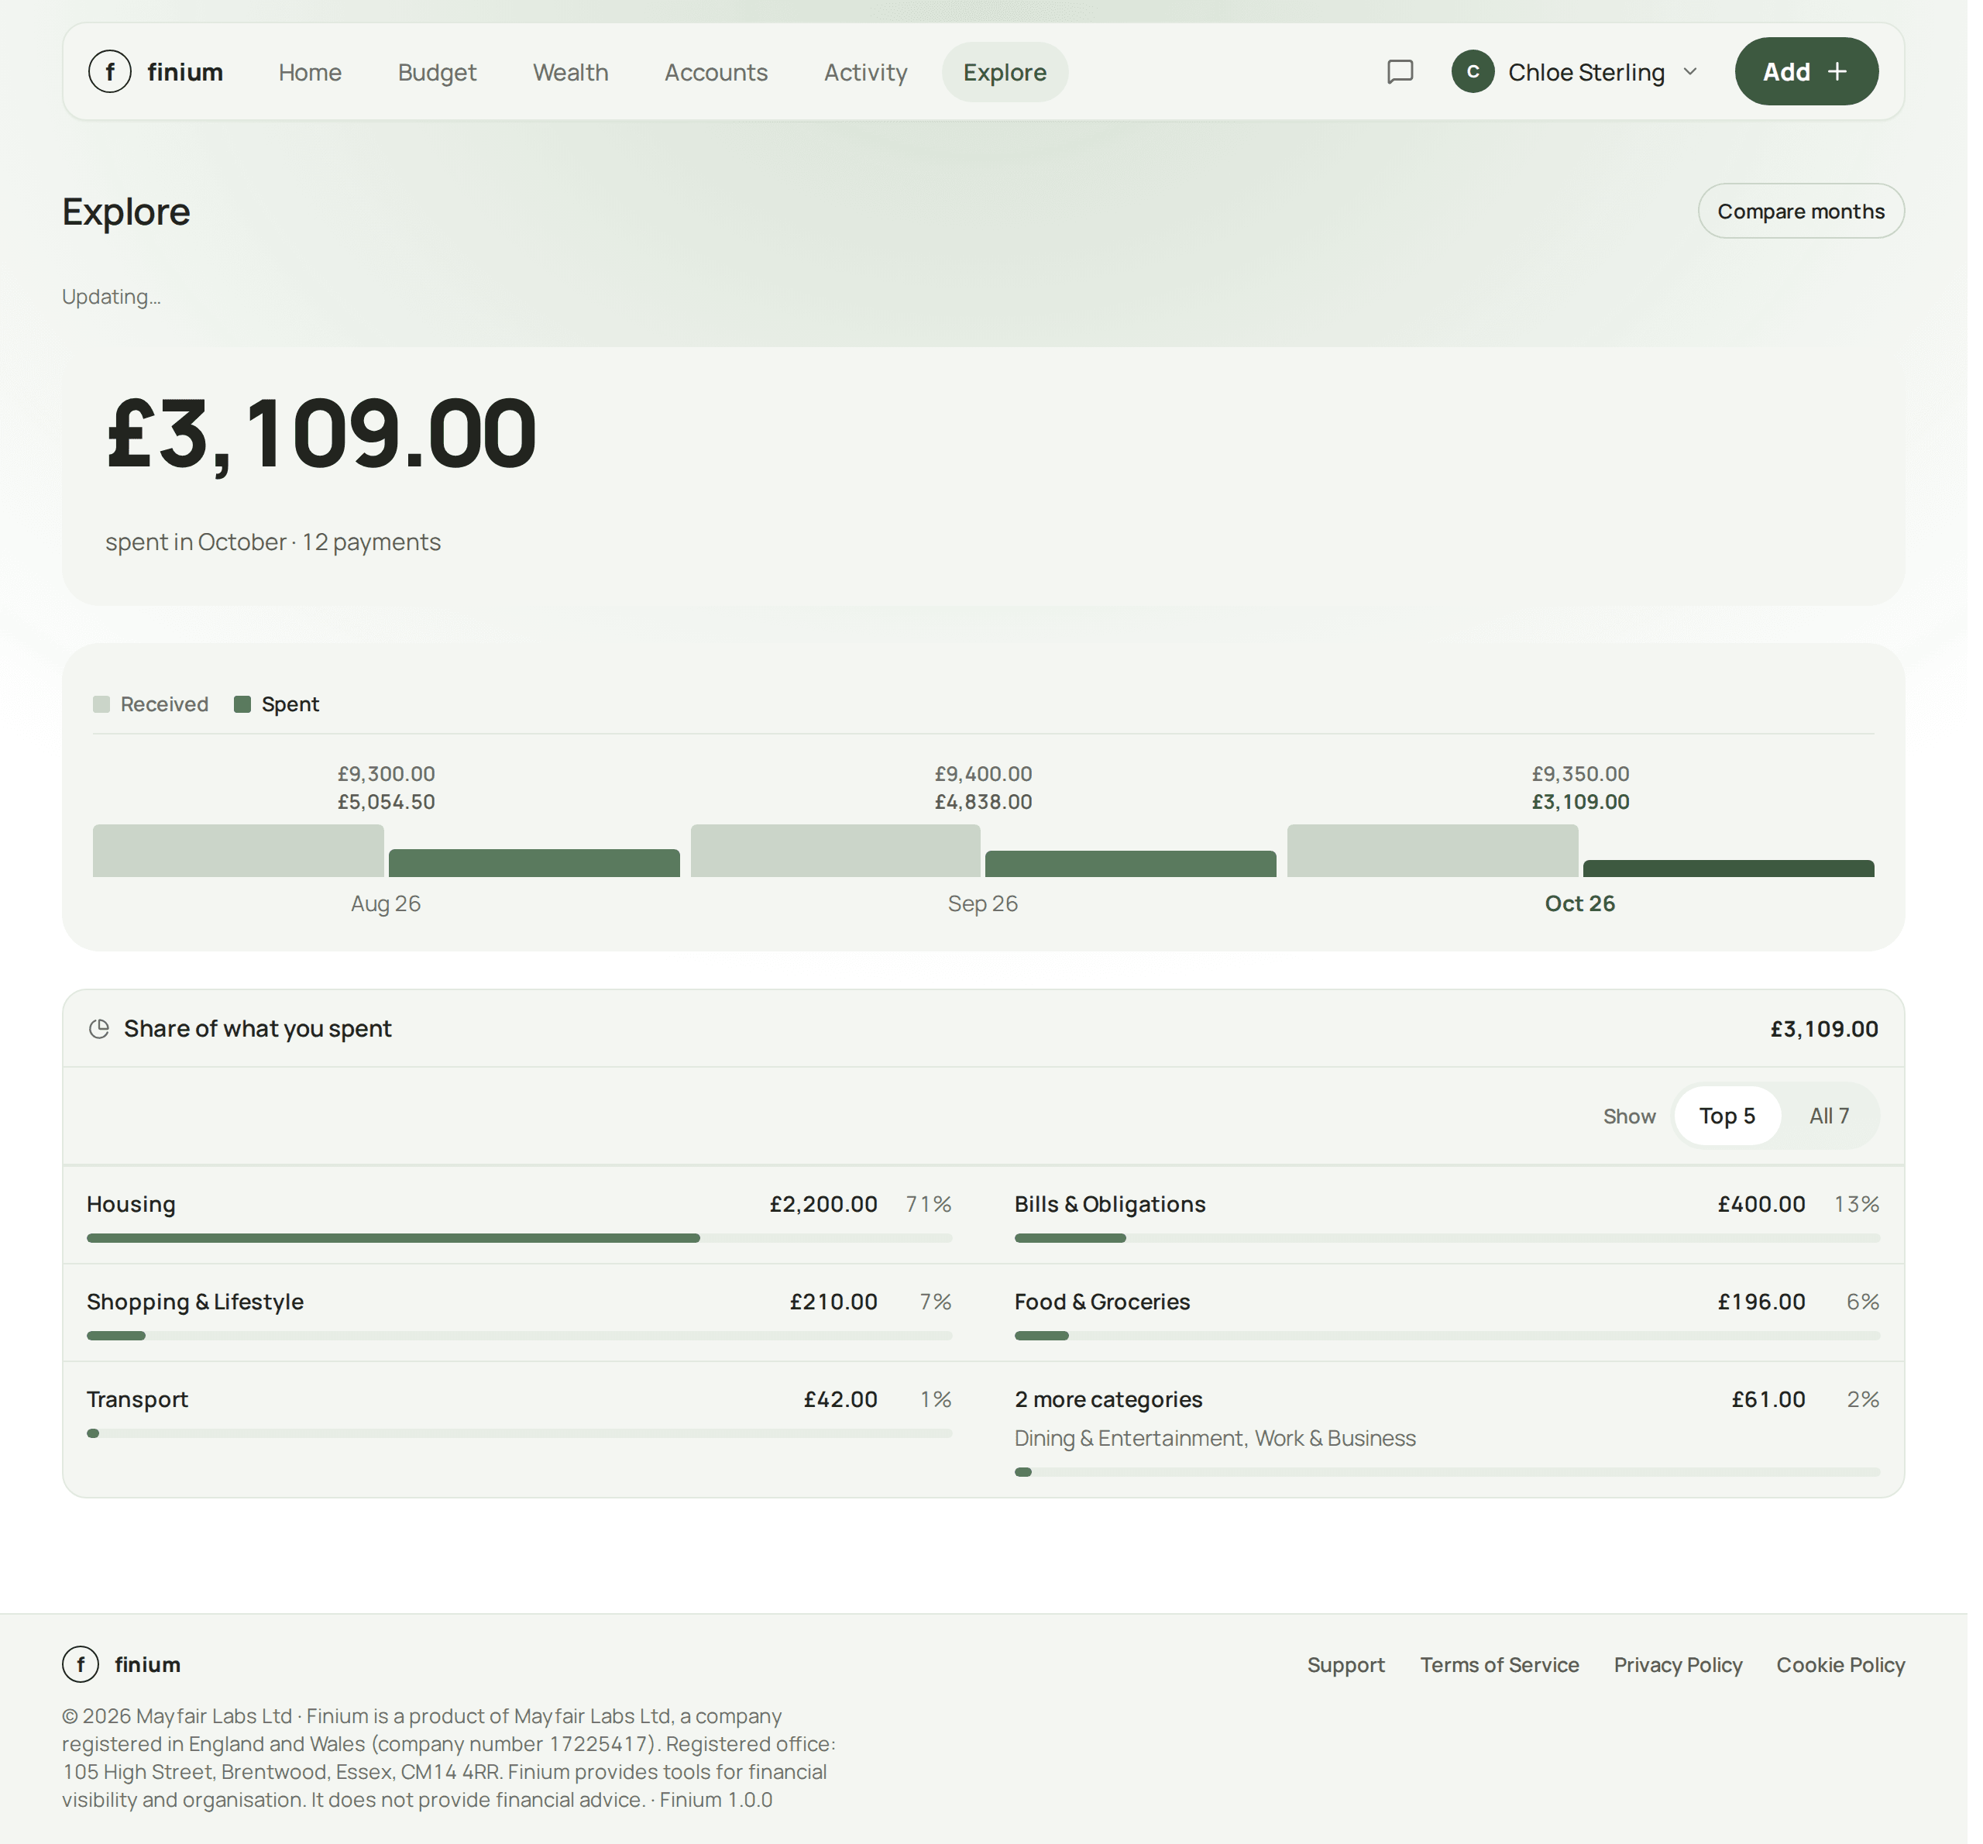Image resolution: width=1983 pixels, height=1844 pixels.
Task: Navigate to the Activity tab
Action: coord(866,72)
